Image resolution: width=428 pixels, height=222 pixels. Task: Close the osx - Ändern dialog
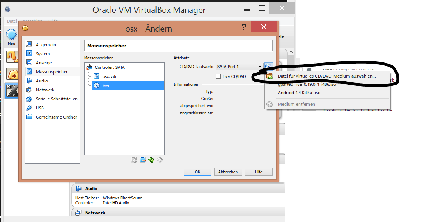[264, 27]
